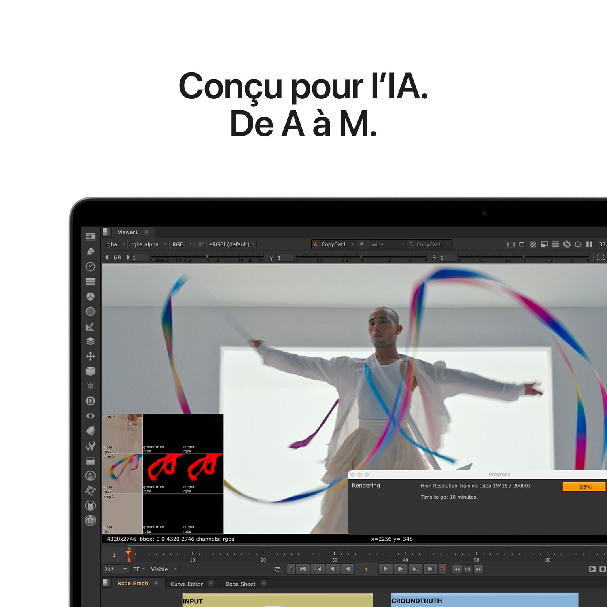607x607 pixels.
Task: Open the Transform toolbox (move arrows icon)
Action: pyautogui.click(x=90, y=356)
